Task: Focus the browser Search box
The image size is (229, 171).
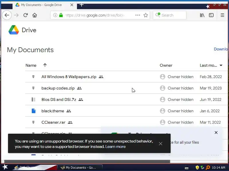Action: pyautogui.click(x=170, y=15)
